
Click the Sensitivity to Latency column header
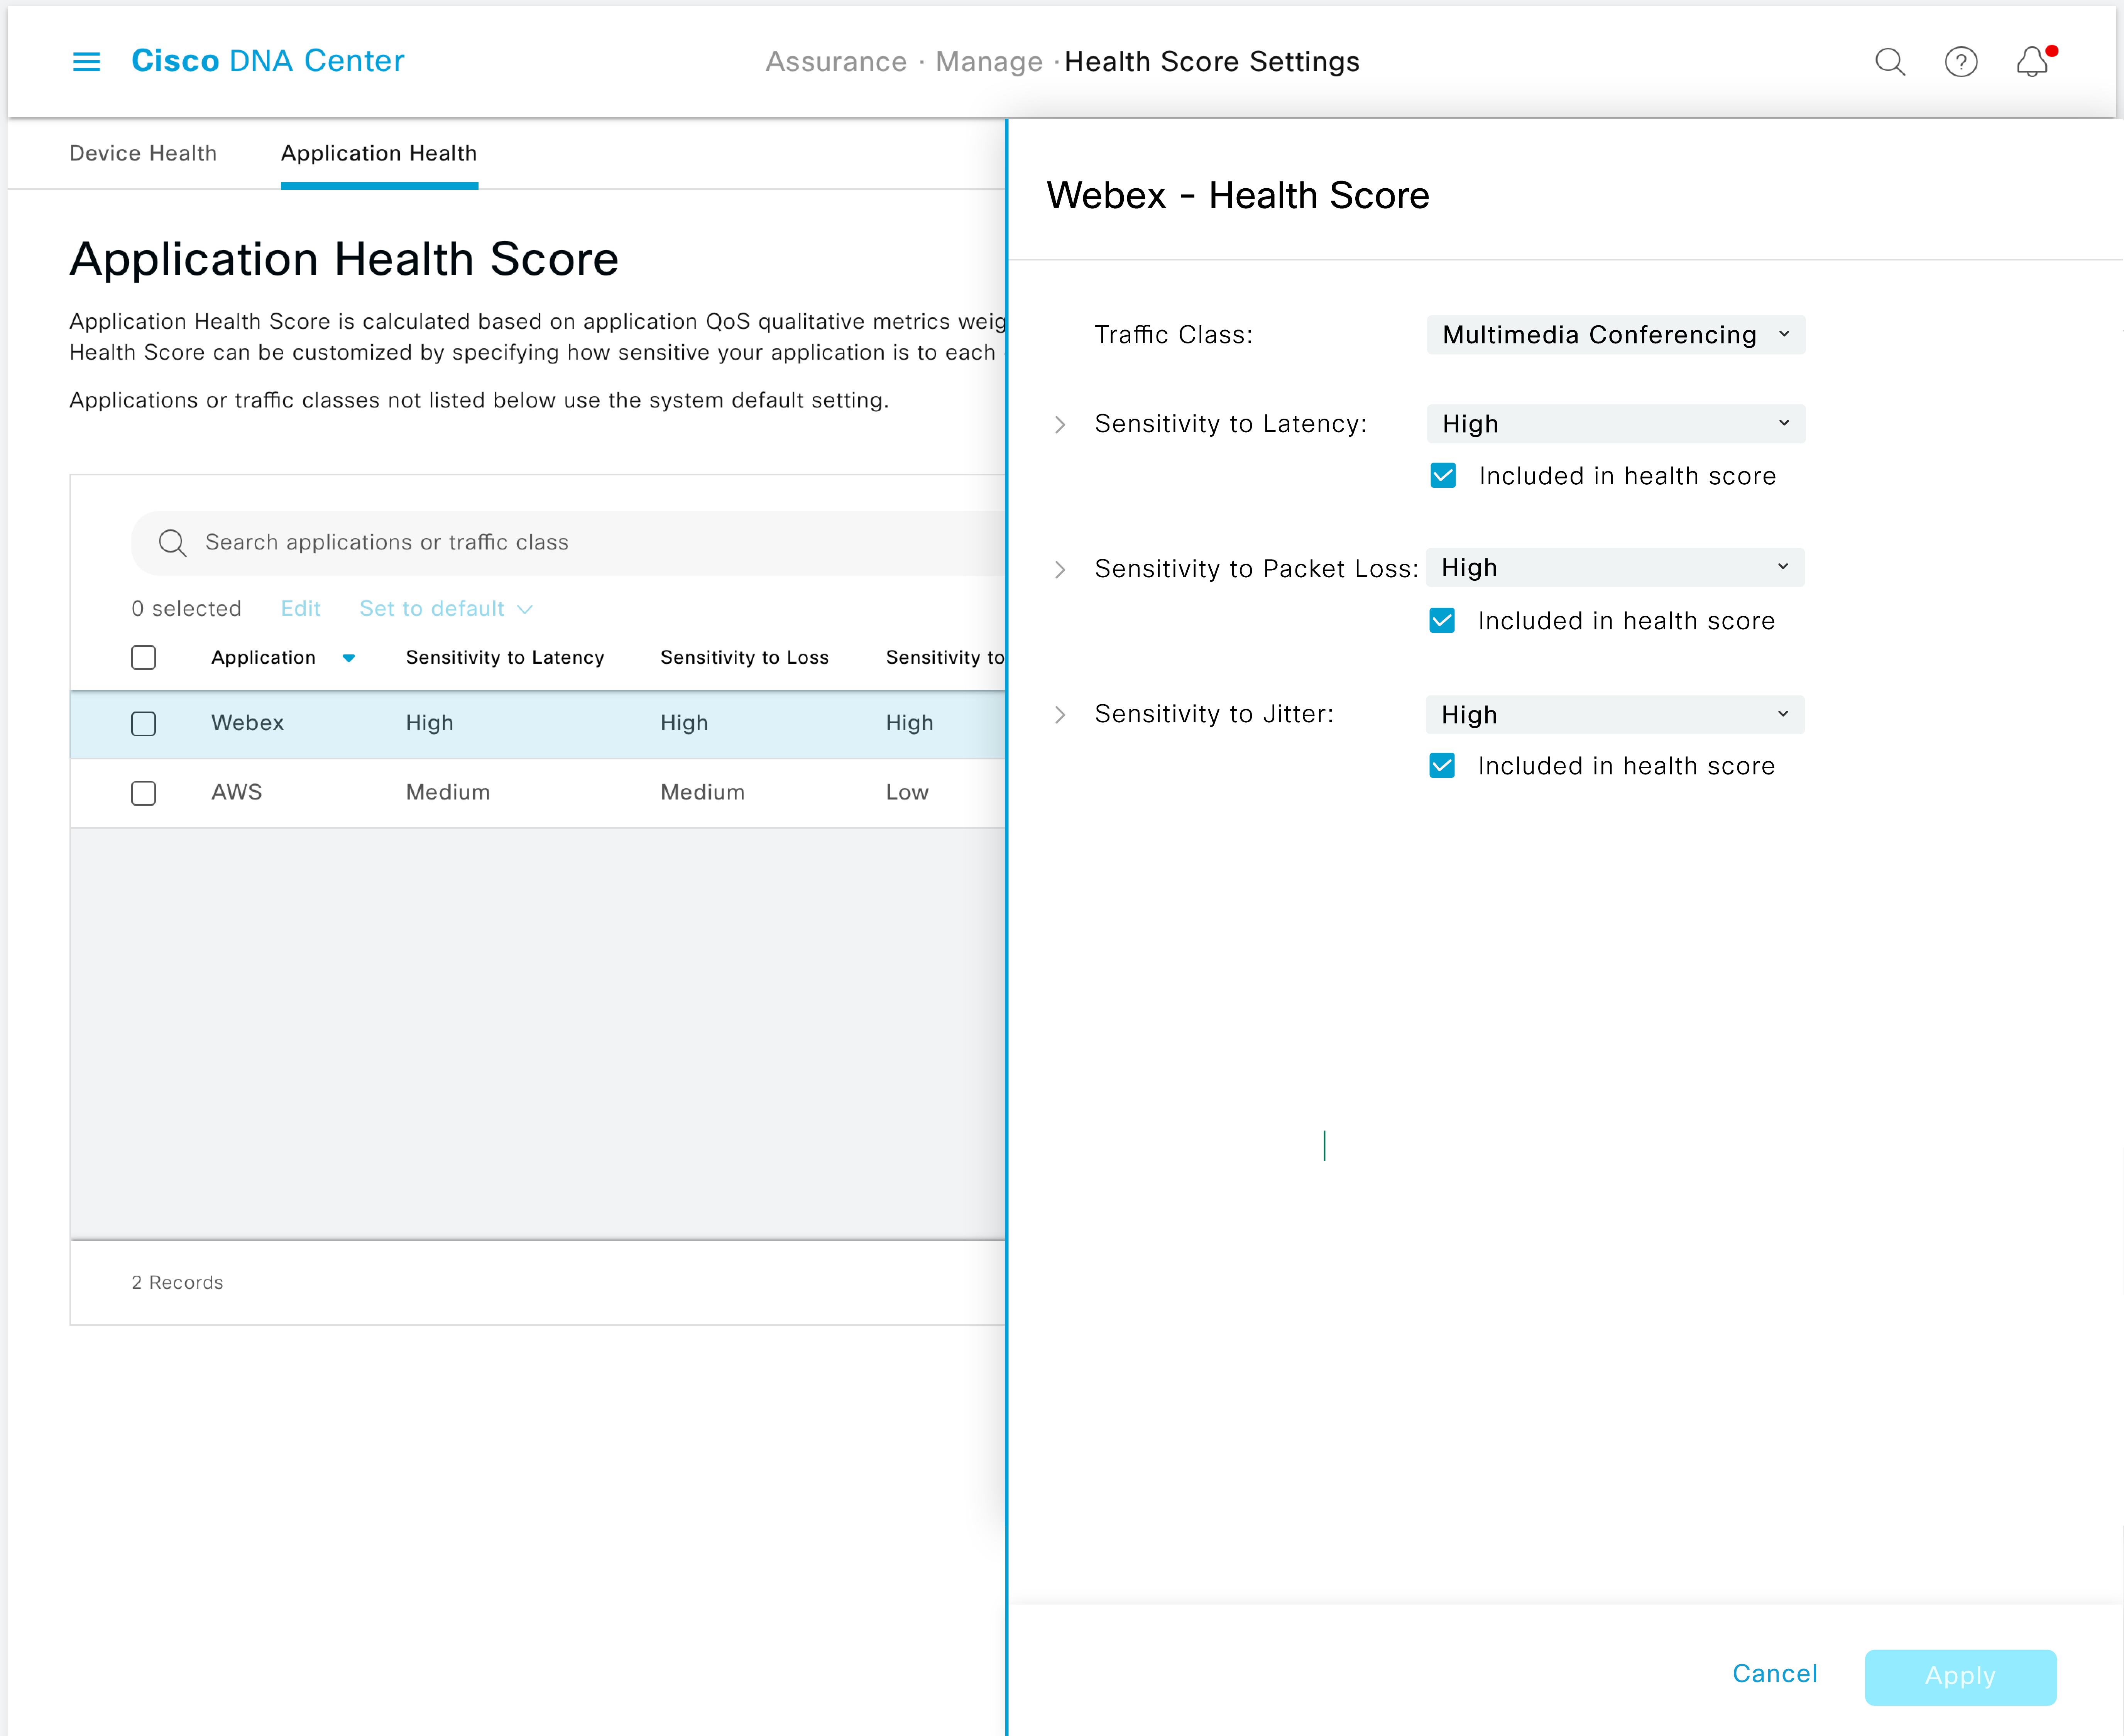coord(505,658)
